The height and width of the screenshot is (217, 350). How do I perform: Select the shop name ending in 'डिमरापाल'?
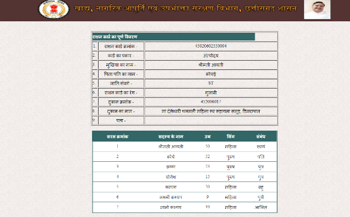[211, 111]
